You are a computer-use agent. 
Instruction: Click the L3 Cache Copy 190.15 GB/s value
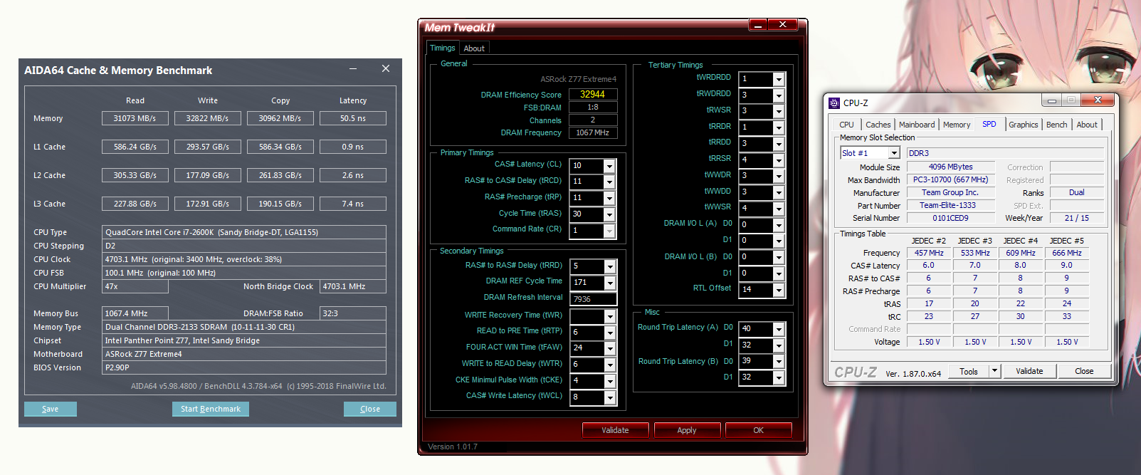tap(280, 204)
